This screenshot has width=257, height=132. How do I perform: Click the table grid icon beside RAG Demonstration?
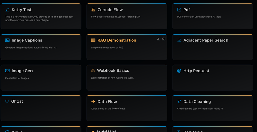(93, 40)
